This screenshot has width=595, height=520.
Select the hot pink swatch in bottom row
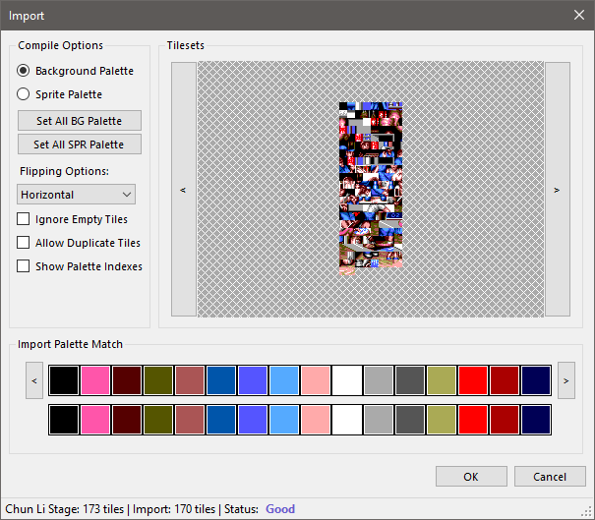pyautogui.click(x=95, y=420)
